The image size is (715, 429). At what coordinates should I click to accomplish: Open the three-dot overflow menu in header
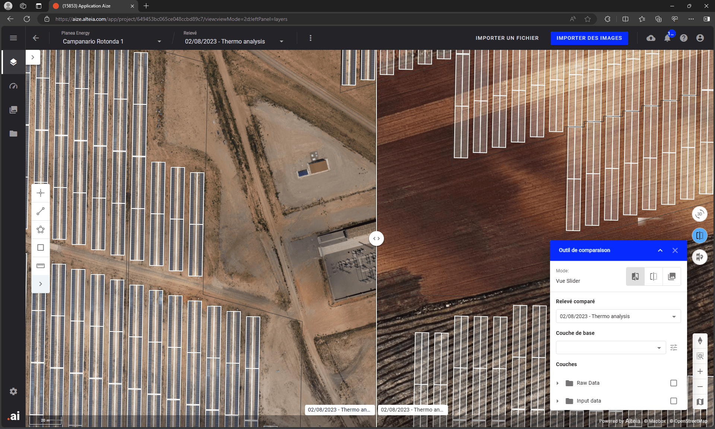310,38
